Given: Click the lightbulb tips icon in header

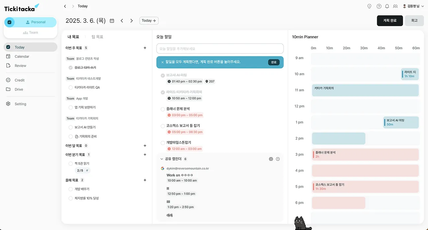Looking at the screenshot, I should (369, 6).
